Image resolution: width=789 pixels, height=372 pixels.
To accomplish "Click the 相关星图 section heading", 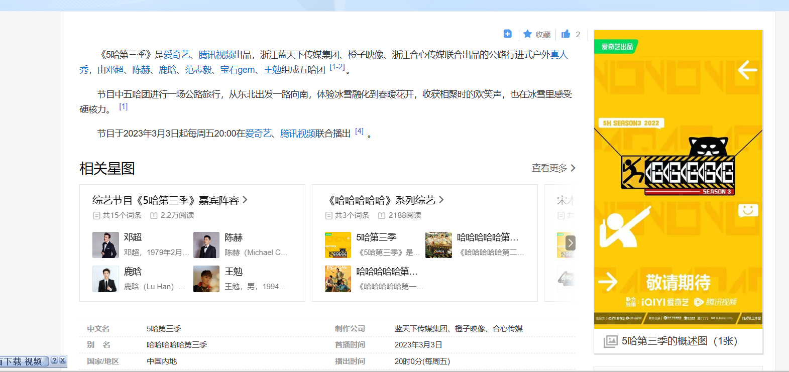I will [107, 169].
